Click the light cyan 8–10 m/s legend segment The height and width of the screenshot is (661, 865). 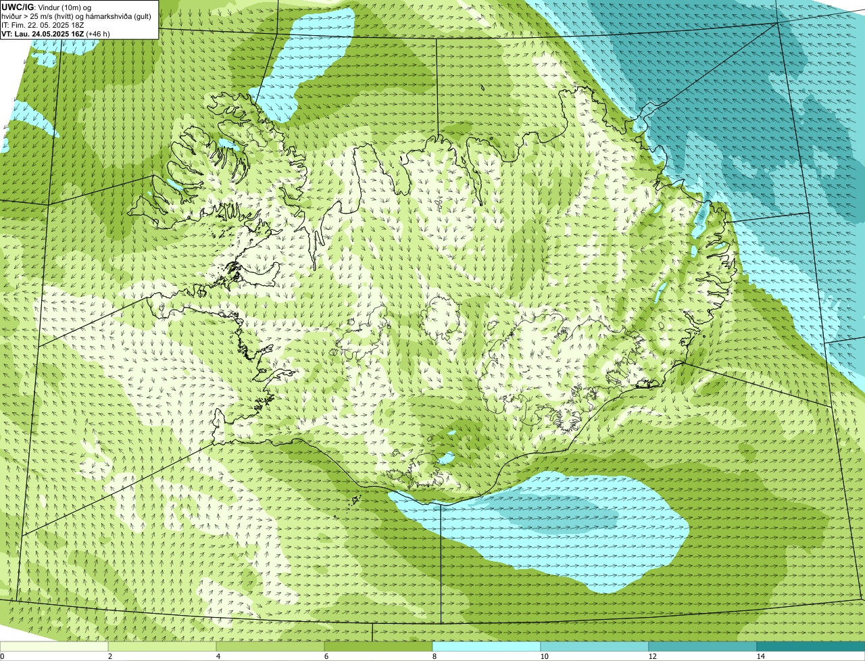[487, 647]
